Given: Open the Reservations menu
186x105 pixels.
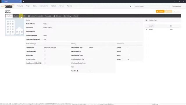Looking at the screenshot, I should click(x=44, y=6).
